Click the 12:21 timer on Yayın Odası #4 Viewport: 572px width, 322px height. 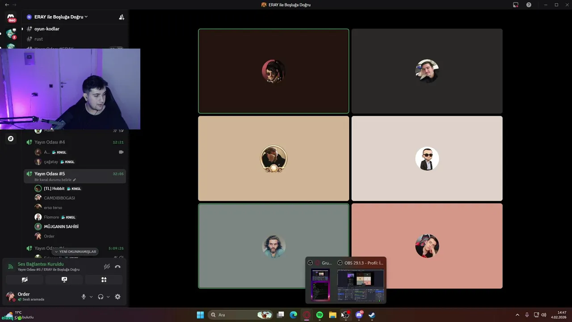[118, 142]
